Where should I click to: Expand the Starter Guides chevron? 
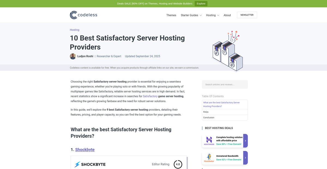click(201, 15)
